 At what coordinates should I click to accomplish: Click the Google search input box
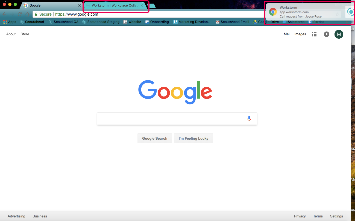pos(172,119)
